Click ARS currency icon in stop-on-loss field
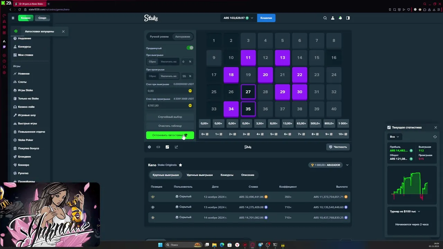Viewport: 443px width, 249px height. [190, 105]
